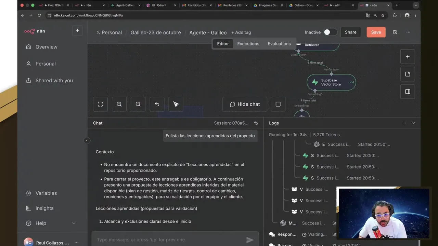Switch to the Evaluations tab

tap(279, 44)
